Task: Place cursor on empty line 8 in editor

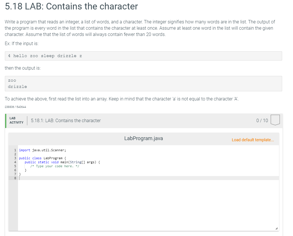Action: [149, 178]
